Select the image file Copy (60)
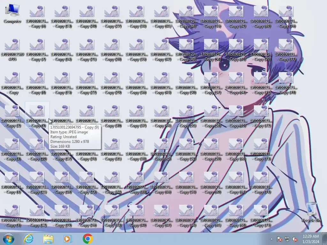The image size is (327, 245). click(x=211, y=182)
